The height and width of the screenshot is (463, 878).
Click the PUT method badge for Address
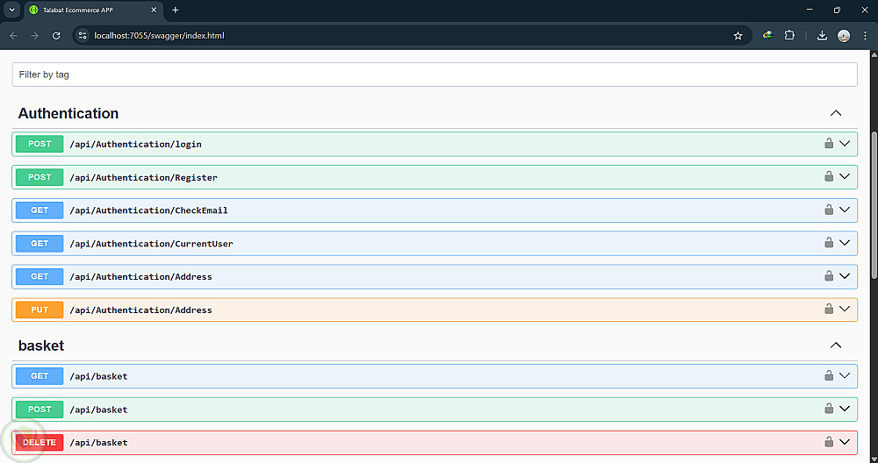point(40,310)
